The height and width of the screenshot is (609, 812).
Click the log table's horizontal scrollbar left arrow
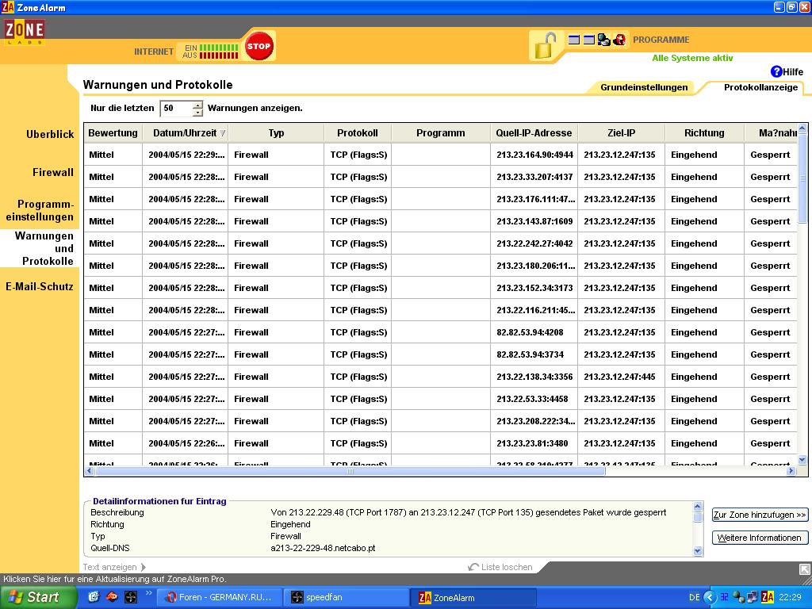89,471
